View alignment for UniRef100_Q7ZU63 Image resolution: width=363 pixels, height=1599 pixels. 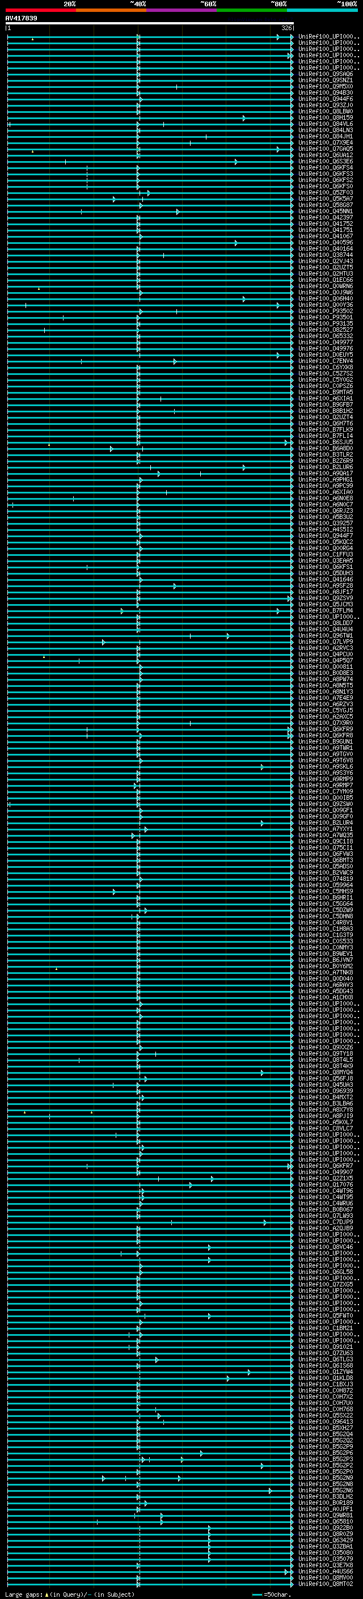pos(325,1354)
